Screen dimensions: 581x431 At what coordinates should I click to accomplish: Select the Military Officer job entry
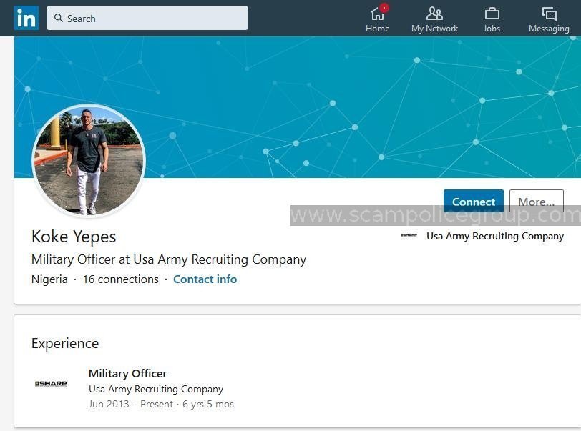click(127, 373)
